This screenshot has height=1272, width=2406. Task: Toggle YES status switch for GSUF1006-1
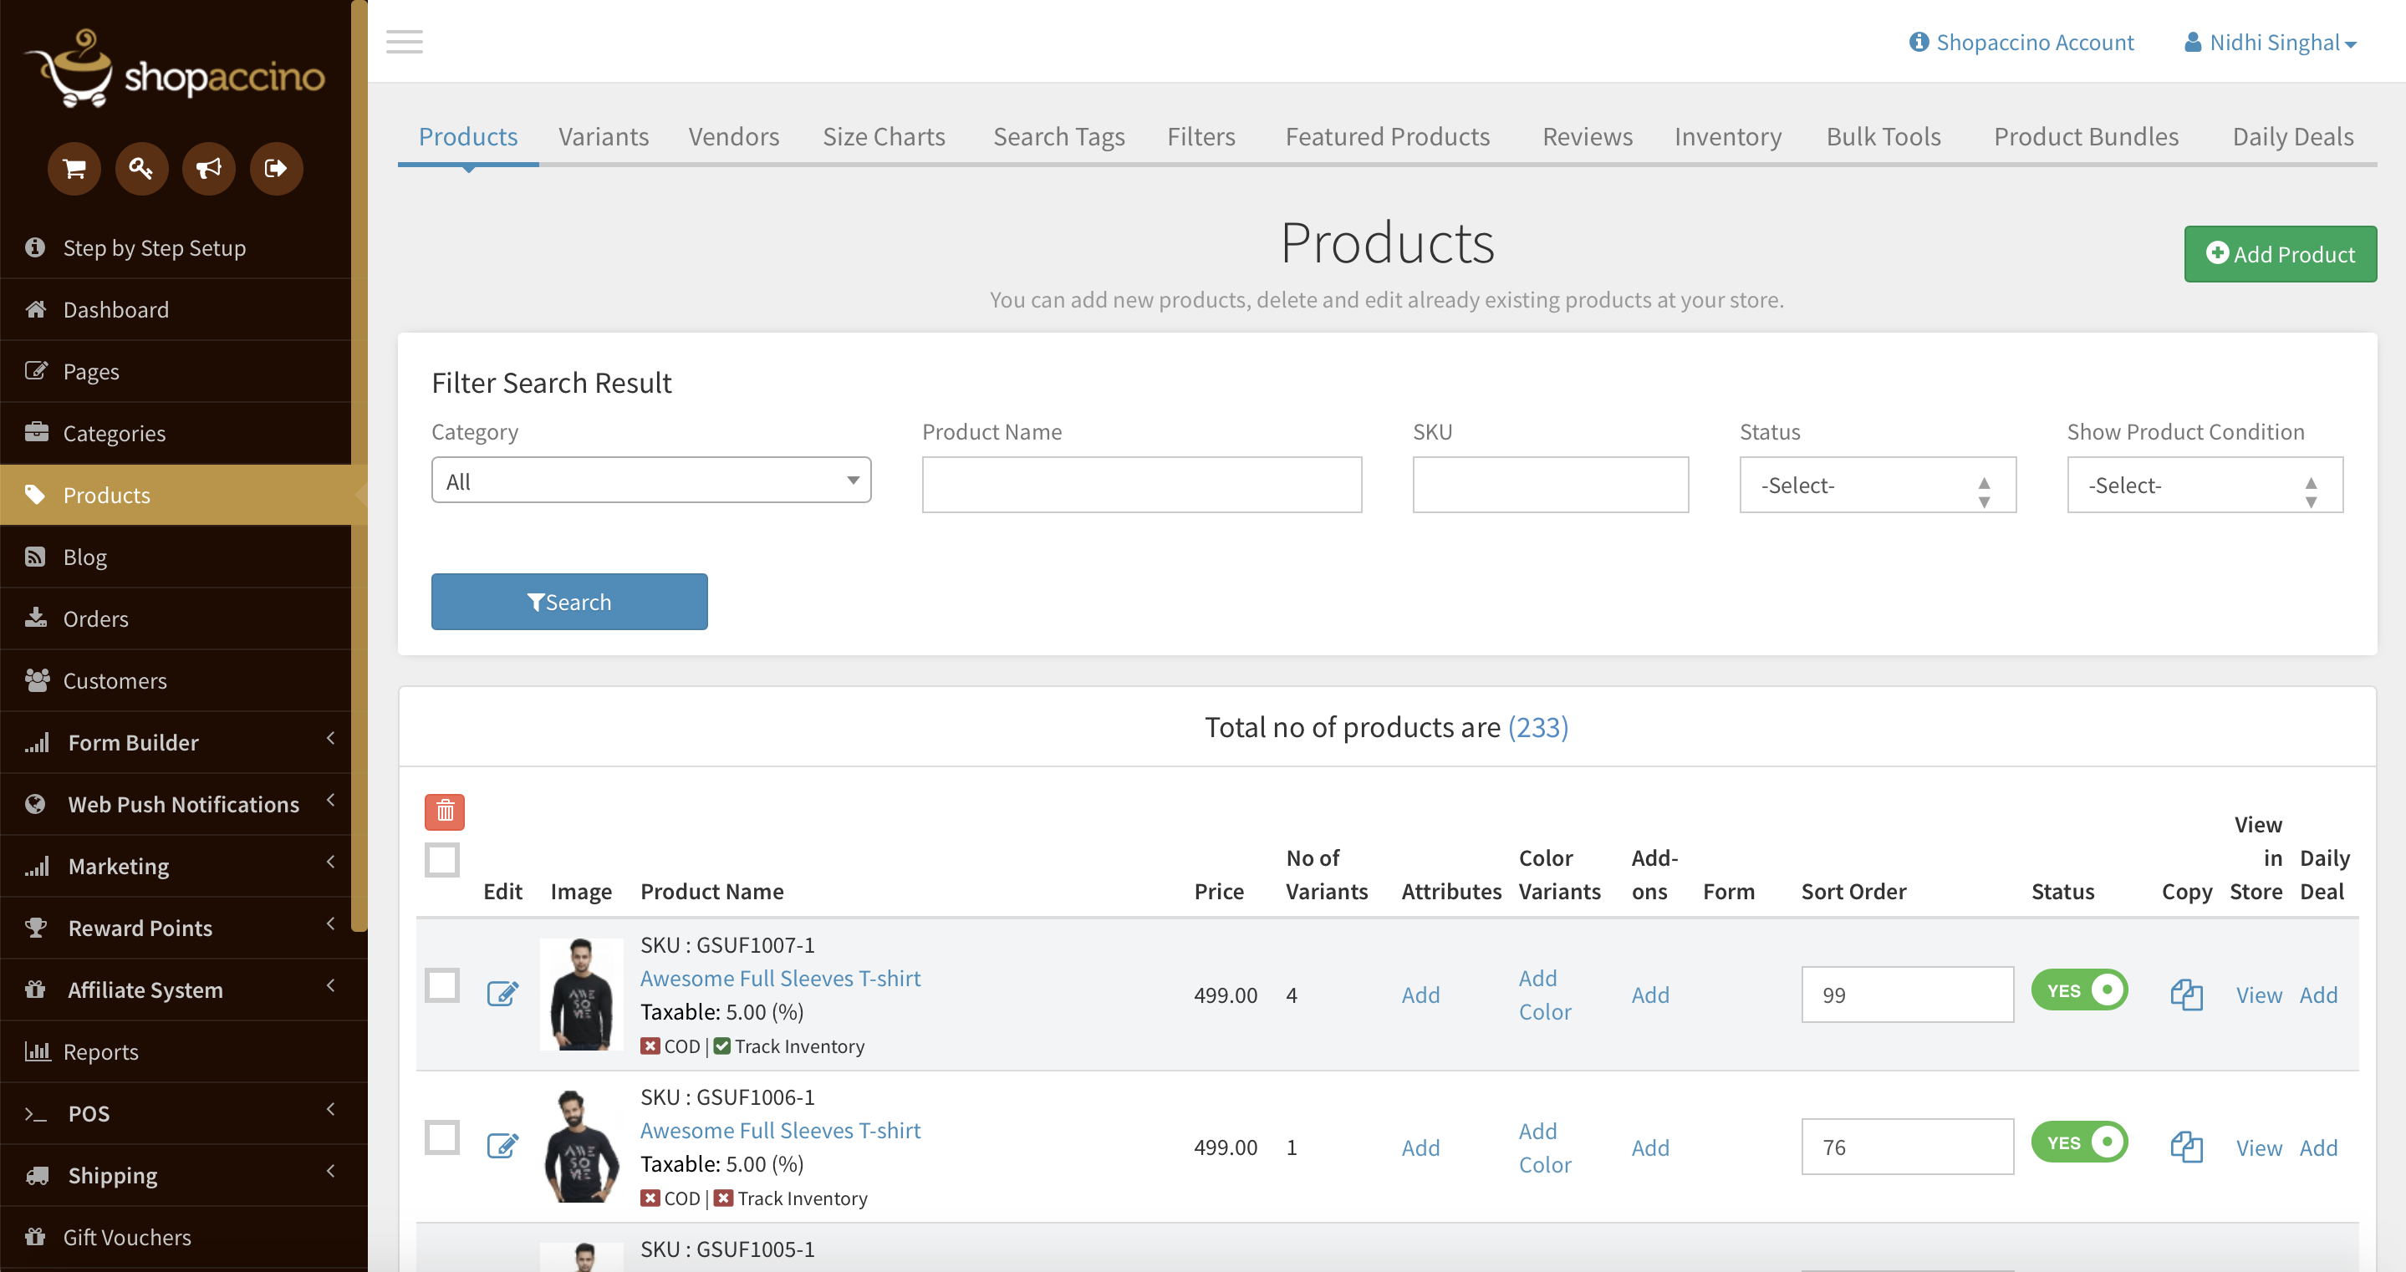click(2079, 1142)
